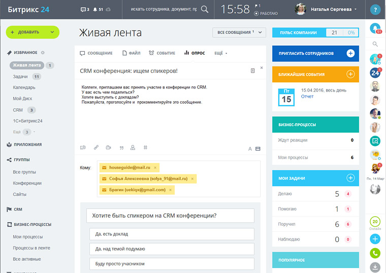Click the cloud status icon in header
Screen dimensions: 386x273
click(108, 9)
